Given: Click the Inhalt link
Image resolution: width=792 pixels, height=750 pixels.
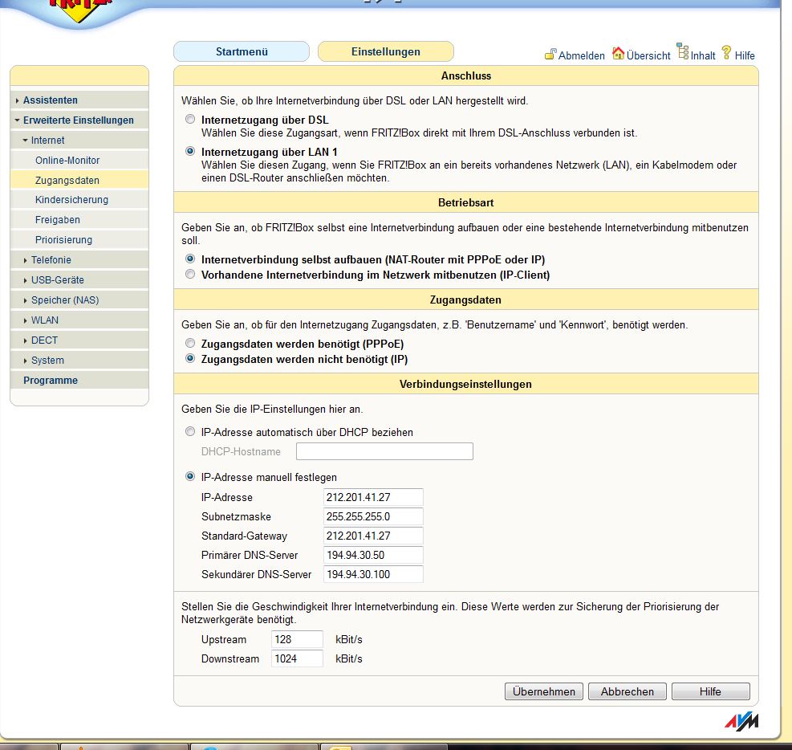Looking at the screenshot, I should coord(703,55).
